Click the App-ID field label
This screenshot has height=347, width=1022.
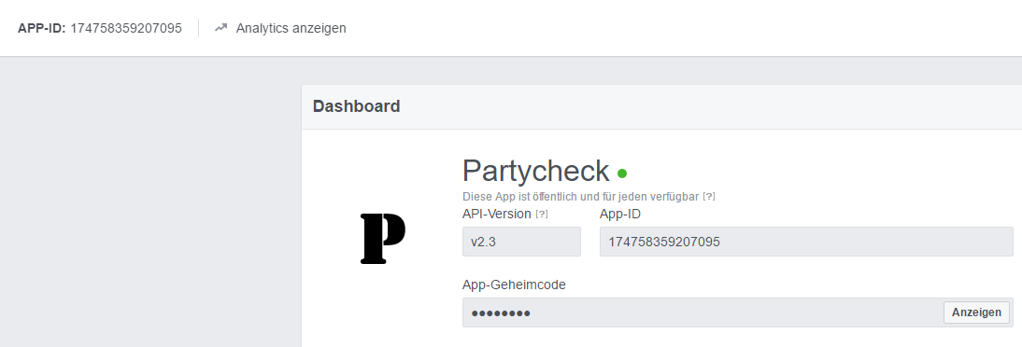pyautogui.click(x=620, y=215)
